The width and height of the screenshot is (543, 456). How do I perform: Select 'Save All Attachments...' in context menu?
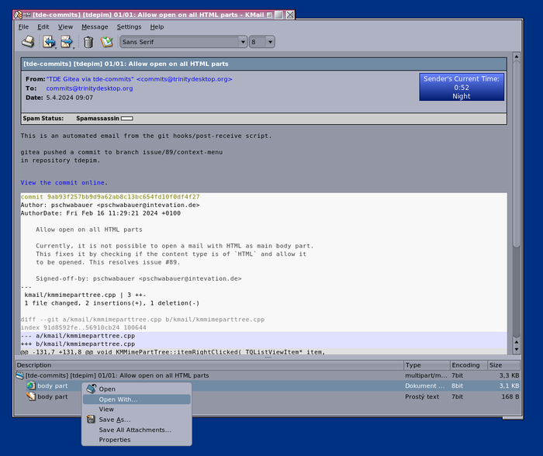pos(135,430)
